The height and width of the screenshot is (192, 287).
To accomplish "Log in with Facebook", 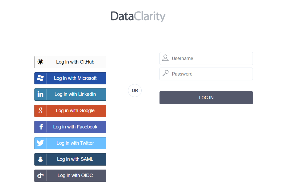I will (75, 127).
